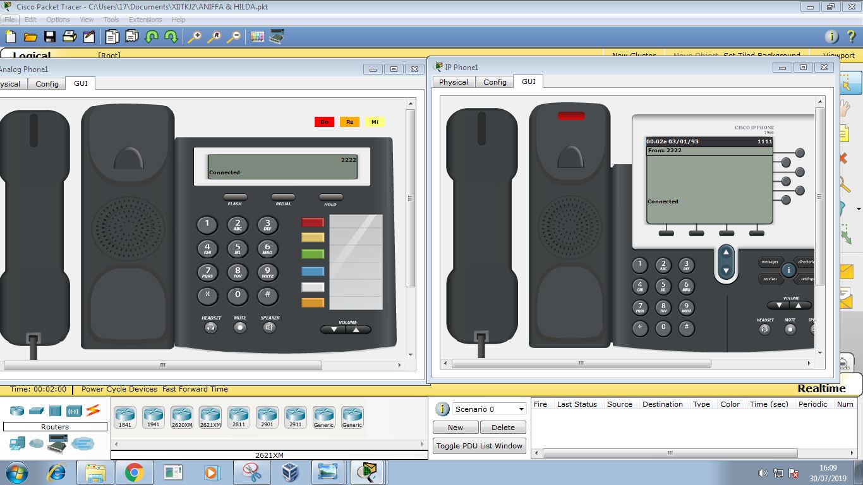
Task: Create a new file with toolbar icon
Action: point(10,37)
